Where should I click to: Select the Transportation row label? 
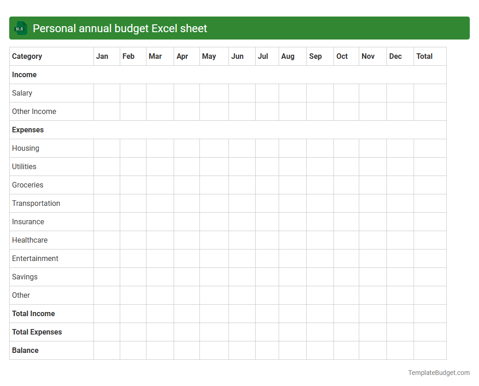click(36, 203)
